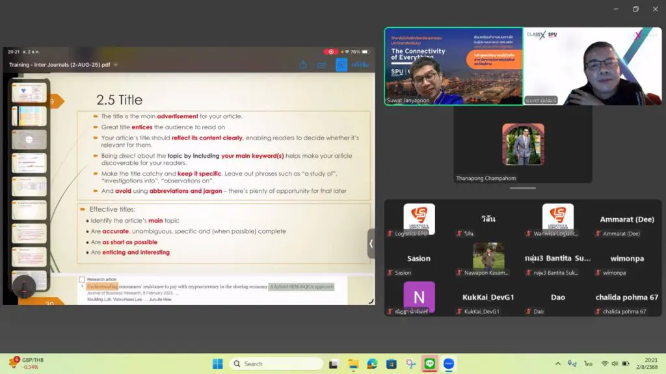The image size is (666, 374).
Task: Click muted mic icon beside Sasion
Action: point(390,273)
